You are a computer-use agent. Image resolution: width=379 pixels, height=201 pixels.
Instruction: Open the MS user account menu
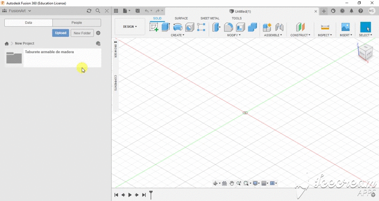tap(372, 11)
